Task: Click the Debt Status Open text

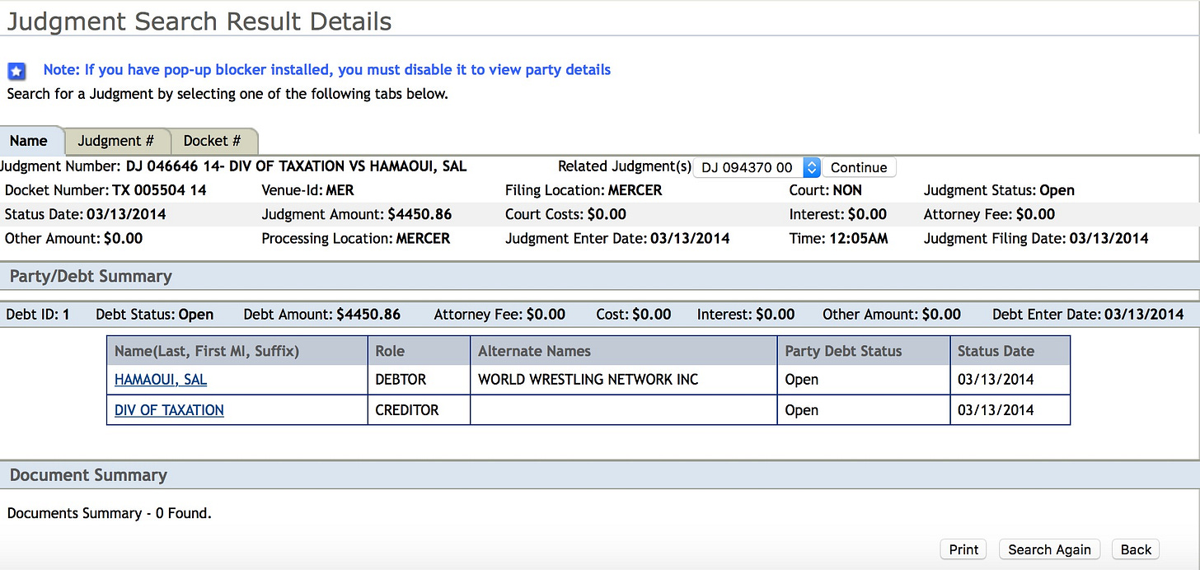Action: point(155,314)
